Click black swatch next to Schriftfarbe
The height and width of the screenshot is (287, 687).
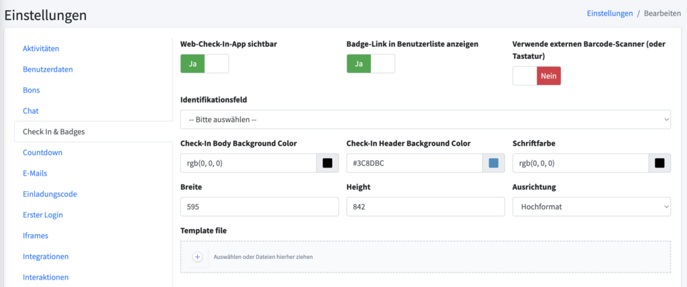[x=659, y=163]
